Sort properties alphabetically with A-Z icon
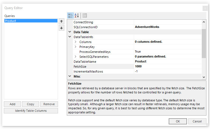The width and height of the screenshot is (210, 129). click(x=76, y=16)
